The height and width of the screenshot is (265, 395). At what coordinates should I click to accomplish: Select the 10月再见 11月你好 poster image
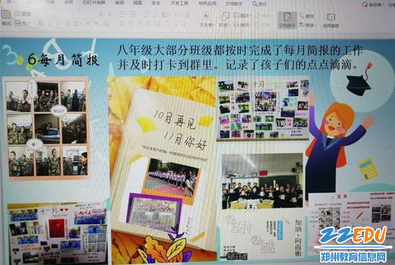[x=162, y=170]
